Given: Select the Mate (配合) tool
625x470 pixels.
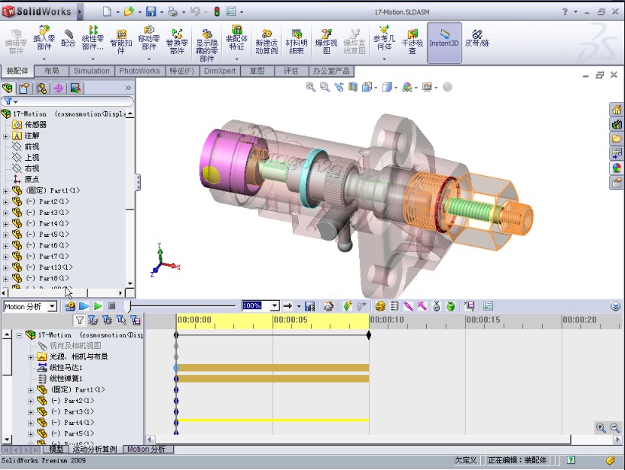Looking at the screenshot, I should [x=68, y=38].
